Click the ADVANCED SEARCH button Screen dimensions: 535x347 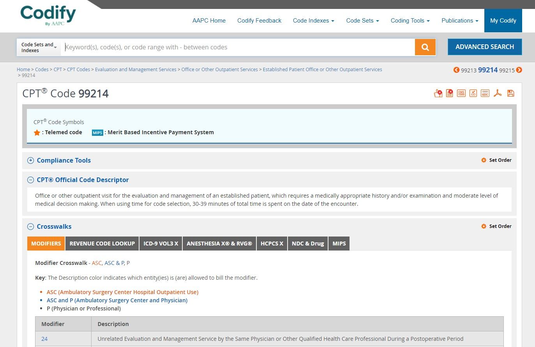tap(485, 47)
